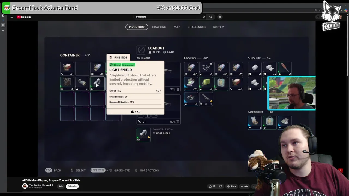Click the Loadout empty-augment circle icon

(x=141, y=50)
